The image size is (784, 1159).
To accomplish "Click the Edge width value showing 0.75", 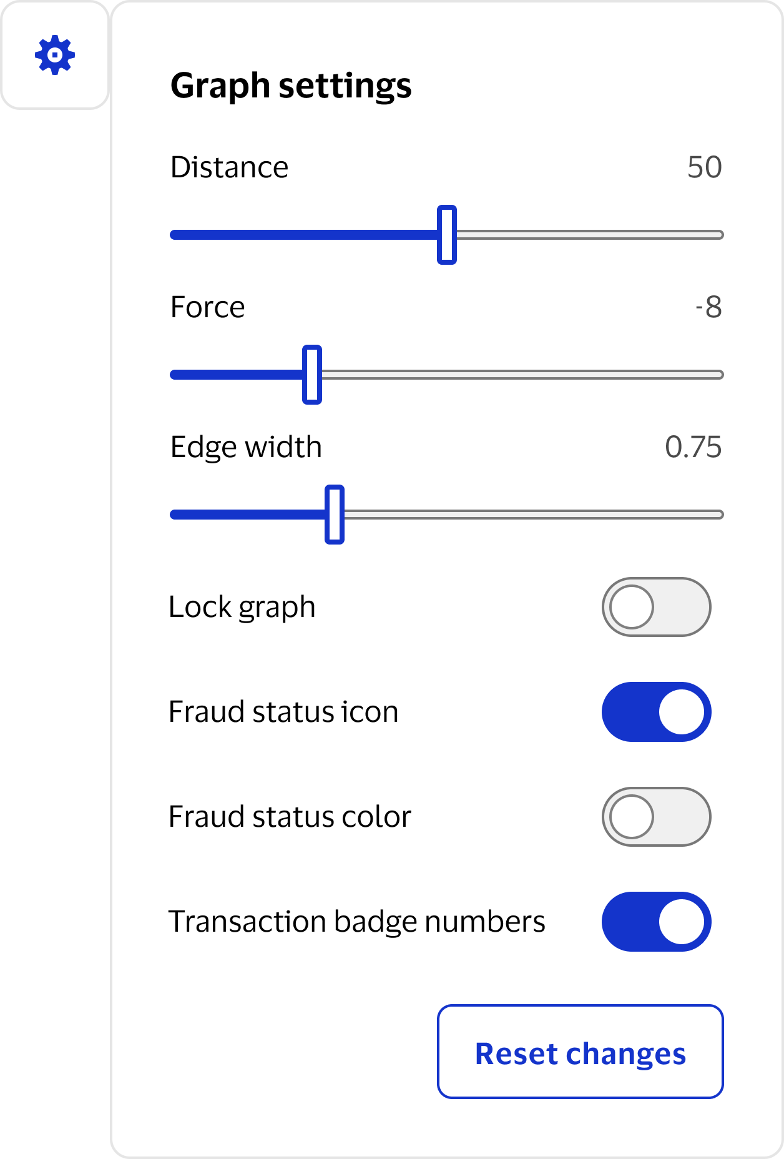I will 693,446.
